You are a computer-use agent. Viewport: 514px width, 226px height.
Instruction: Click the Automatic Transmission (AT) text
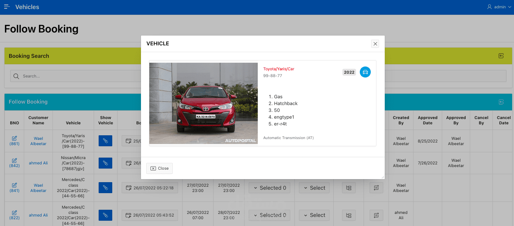[288, 138]
